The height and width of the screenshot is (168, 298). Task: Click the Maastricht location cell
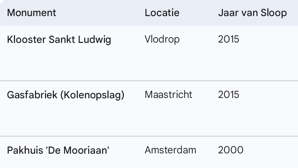(x=168, y=95)
